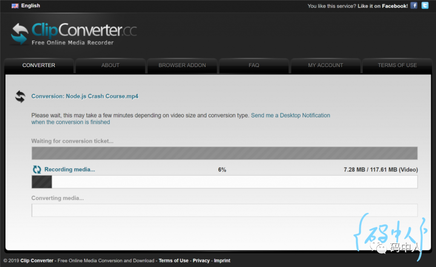
Task: Go to the Browser Addon tab
Action: point(182,65)
